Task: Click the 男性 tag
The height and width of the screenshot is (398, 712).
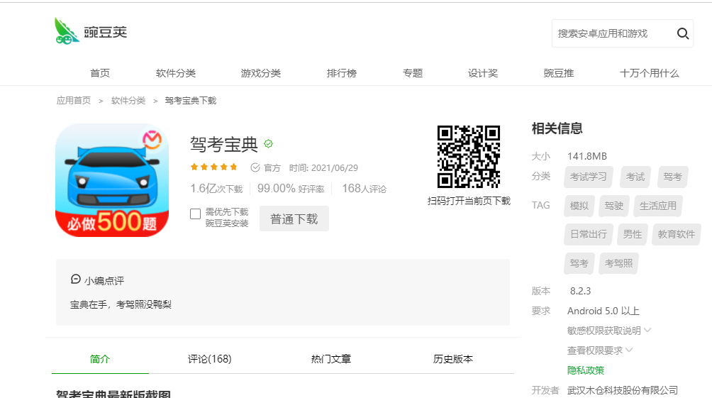Action: (x=633, y=234)
